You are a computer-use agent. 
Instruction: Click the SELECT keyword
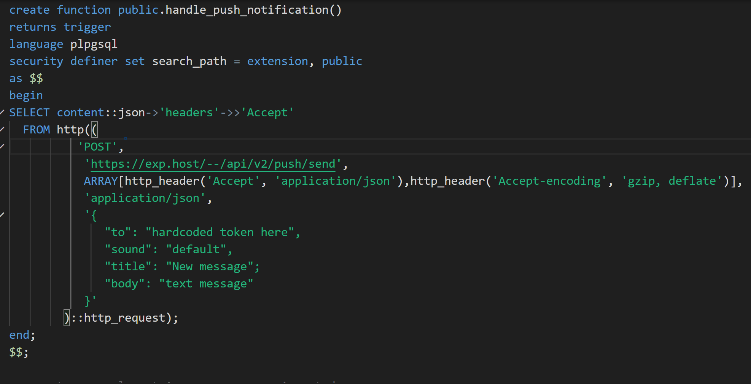[x=29, y=113]
